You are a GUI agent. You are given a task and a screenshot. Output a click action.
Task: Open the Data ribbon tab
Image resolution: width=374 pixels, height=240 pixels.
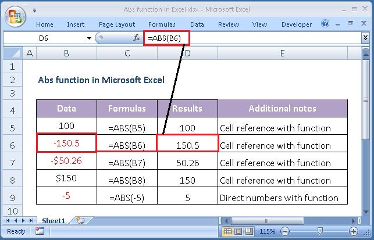pos(197,24)
